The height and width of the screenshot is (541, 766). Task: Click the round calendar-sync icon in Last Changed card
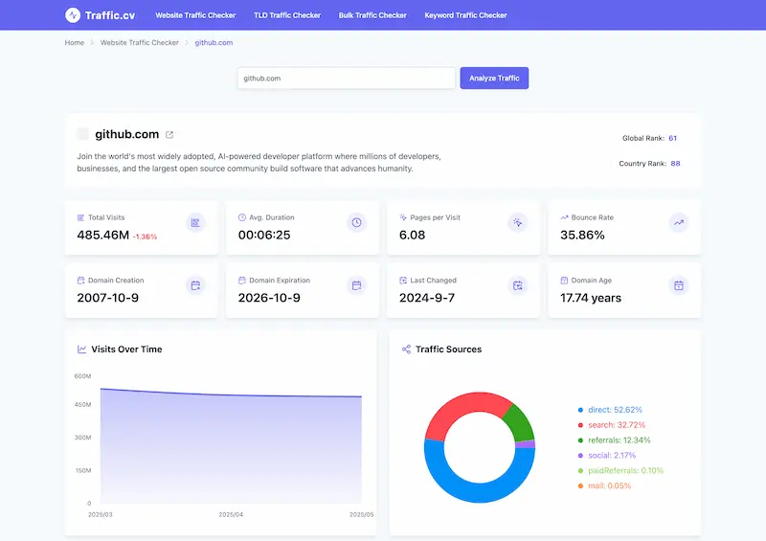pyautogui.click(x=517, y=285)
